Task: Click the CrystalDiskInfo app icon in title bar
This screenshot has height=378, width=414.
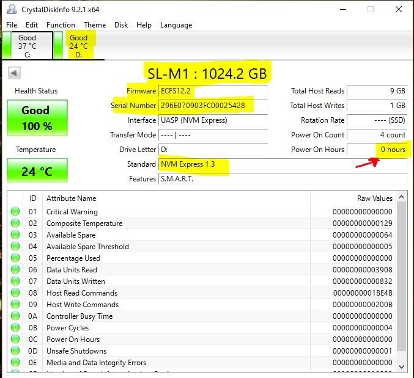Action: [12, 9]
